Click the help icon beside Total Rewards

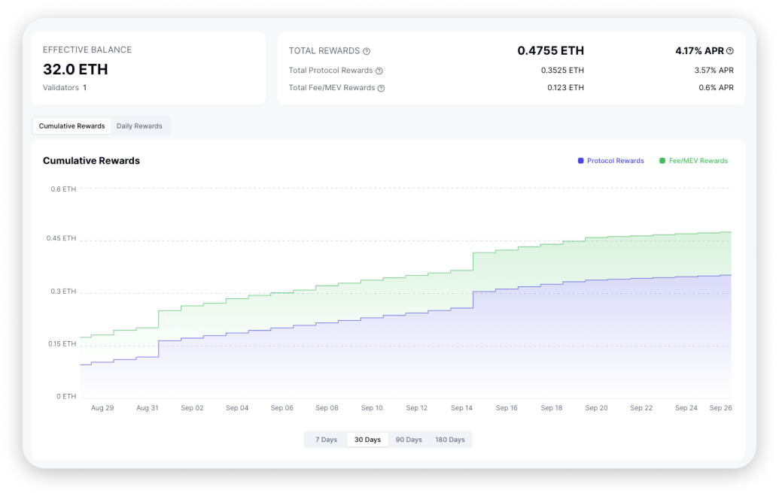[367, 51]
